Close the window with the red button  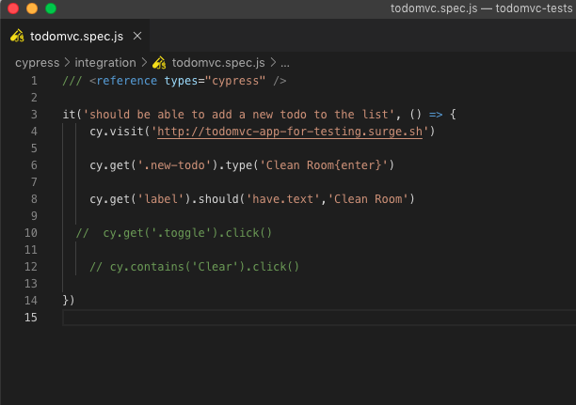[x=12, y=9]
